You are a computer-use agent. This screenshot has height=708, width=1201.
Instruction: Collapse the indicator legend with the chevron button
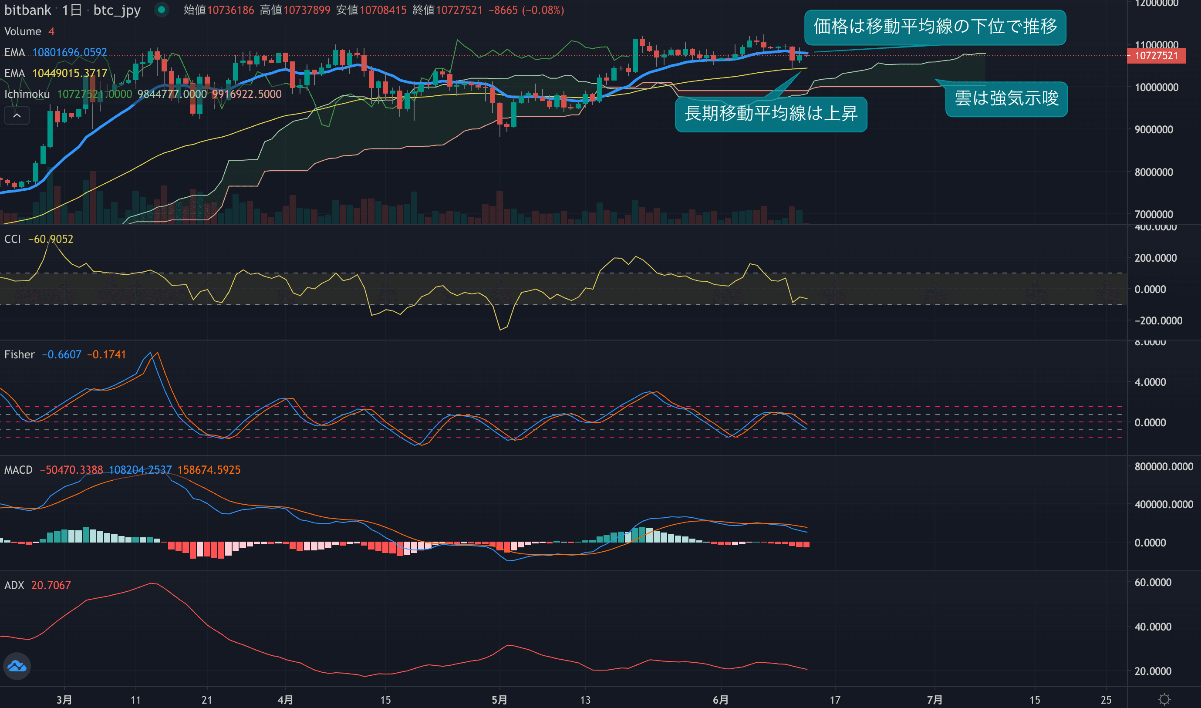click(x=17, y=115)
